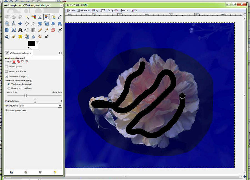250x180 pixels.
Task: Pick the Bucket Fill tool
Action: click(x=27, y=30)
